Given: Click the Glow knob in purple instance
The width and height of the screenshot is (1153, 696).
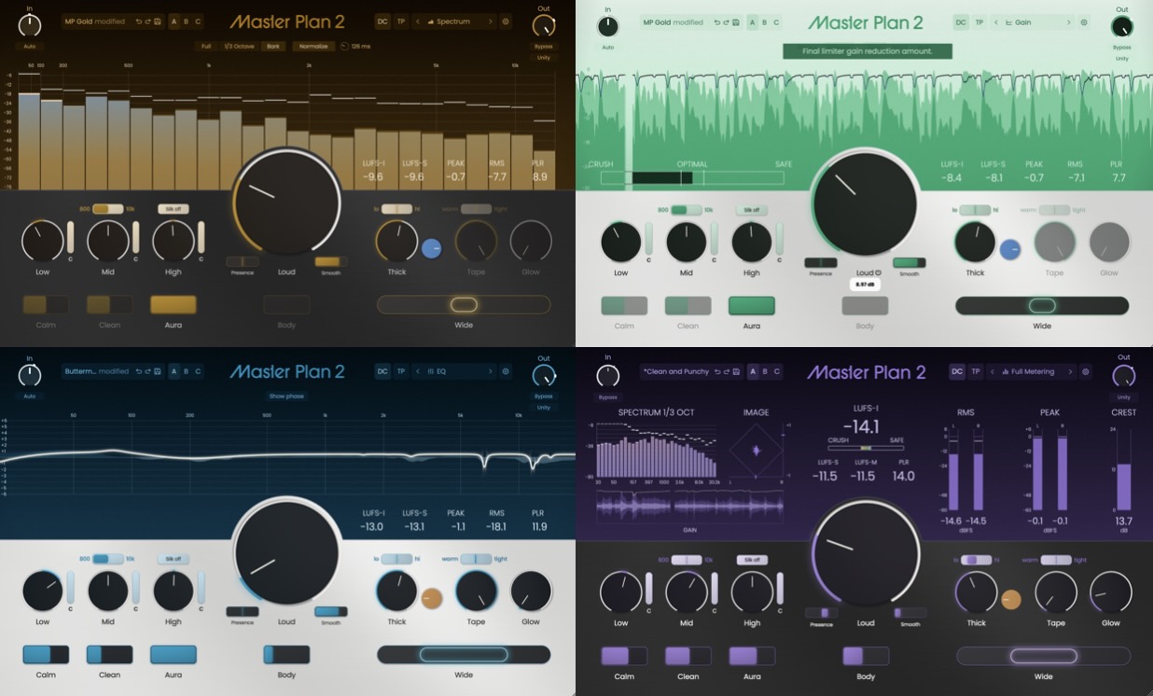Looking at the screenshot, I should pyautogui.click(x=1111, y=592).
